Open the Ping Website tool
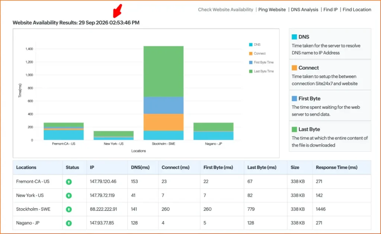Image resolution: width=381 pixels, height=234 pixels. pos(272,10)
